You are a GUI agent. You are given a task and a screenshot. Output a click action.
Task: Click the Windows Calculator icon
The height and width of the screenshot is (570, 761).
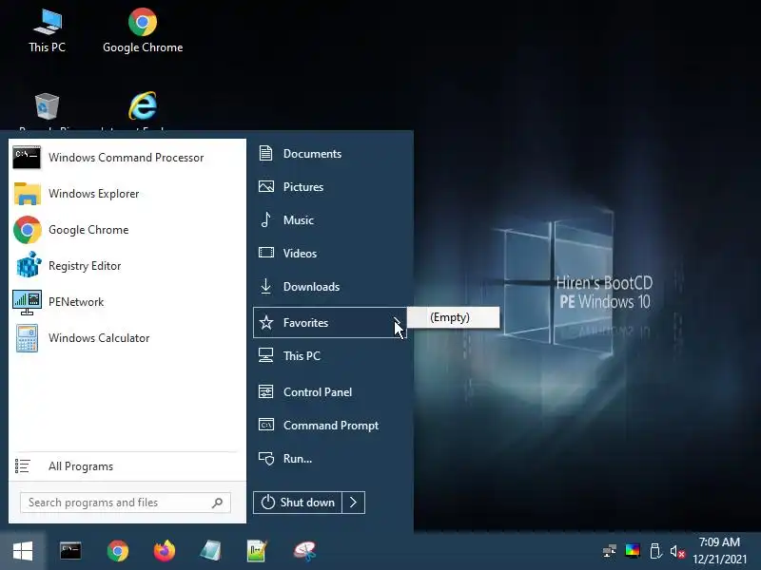(x=27, y=338)
